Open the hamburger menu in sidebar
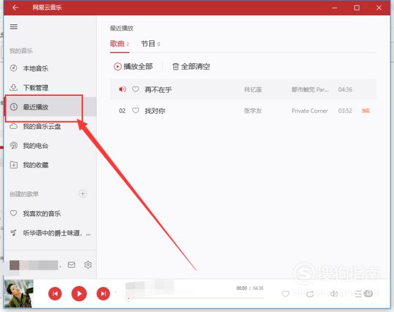Screen dimensions: 394x312 click(x=14, y=27)
